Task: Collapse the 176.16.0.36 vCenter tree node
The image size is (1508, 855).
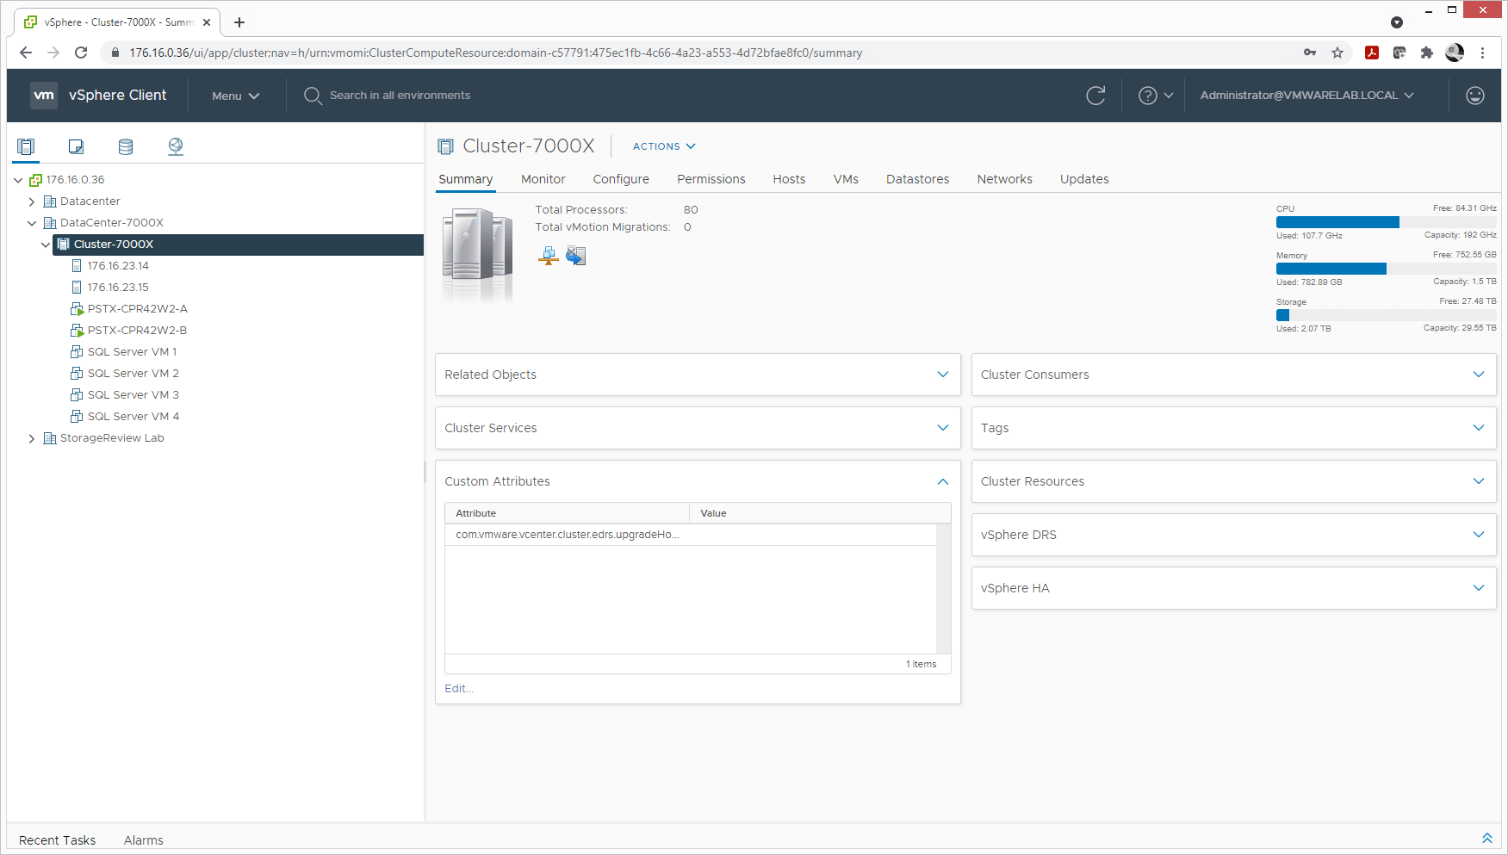Action: click(18, 180)
